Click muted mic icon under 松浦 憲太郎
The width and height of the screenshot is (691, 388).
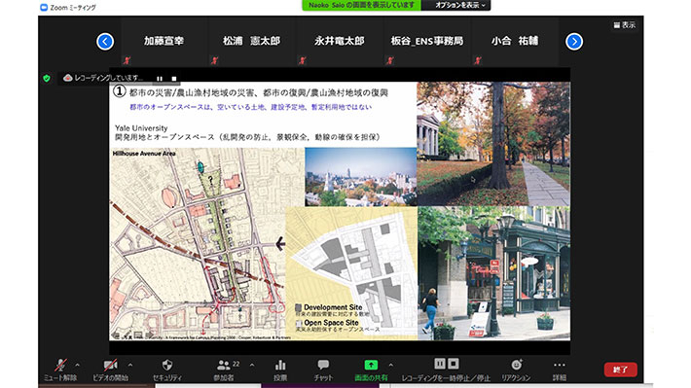coord(215,60)
